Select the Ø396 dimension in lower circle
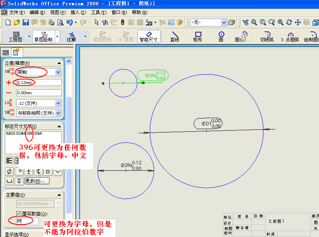 click(x=131, y=165)
